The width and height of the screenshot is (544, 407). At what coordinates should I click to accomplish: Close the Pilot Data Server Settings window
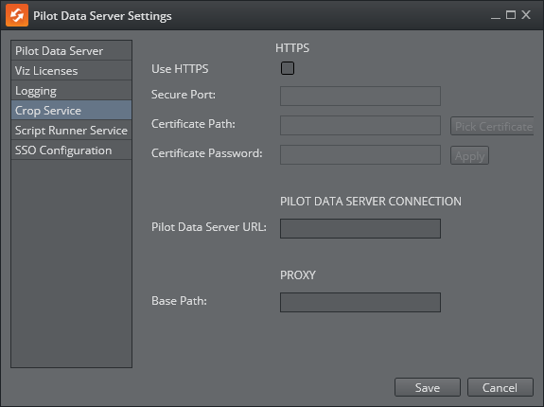point(526,14)
